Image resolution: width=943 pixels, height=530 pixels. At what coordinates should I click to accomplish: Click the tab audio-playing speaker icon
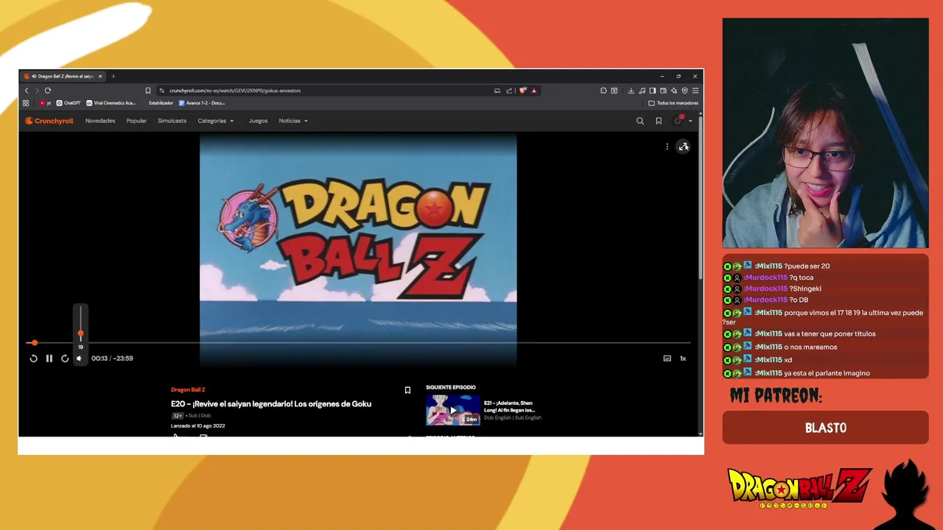coord(33,76)
